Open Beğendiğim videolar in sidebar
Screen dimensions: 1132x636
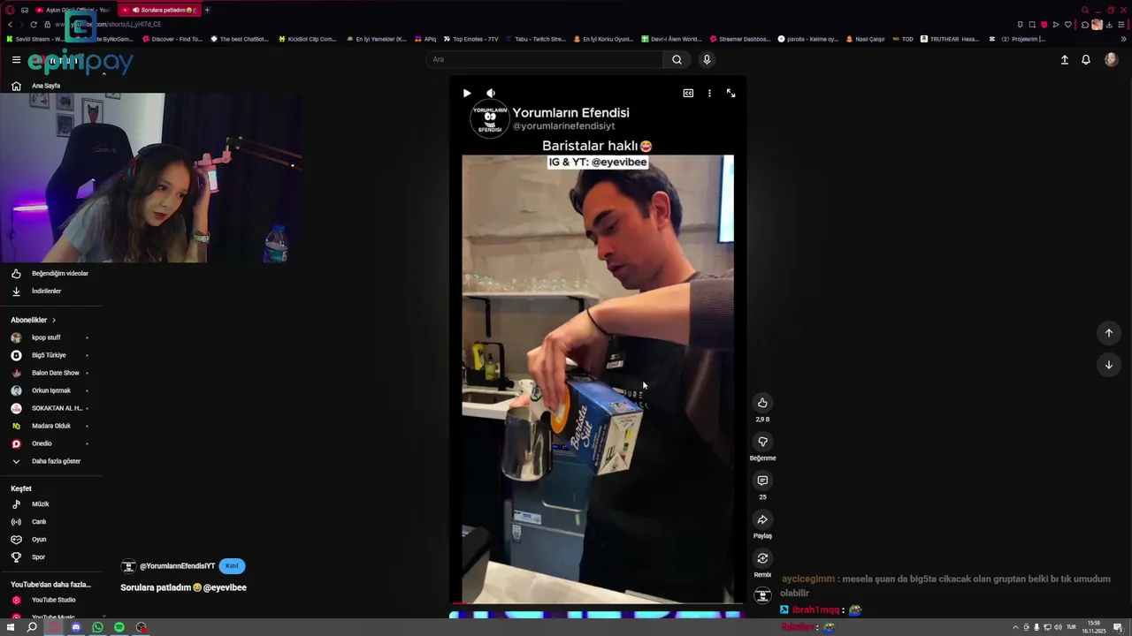[x=51, y=273]
